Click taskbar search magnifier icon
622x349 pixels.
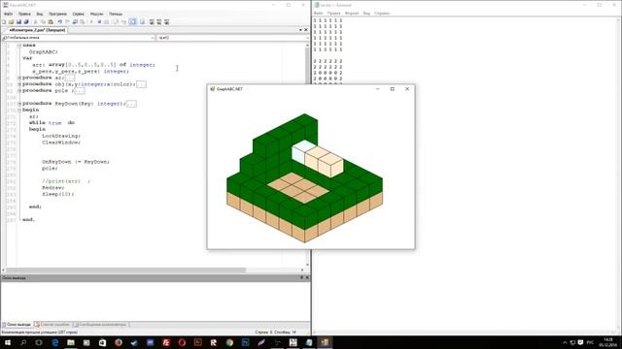(23, 342)
